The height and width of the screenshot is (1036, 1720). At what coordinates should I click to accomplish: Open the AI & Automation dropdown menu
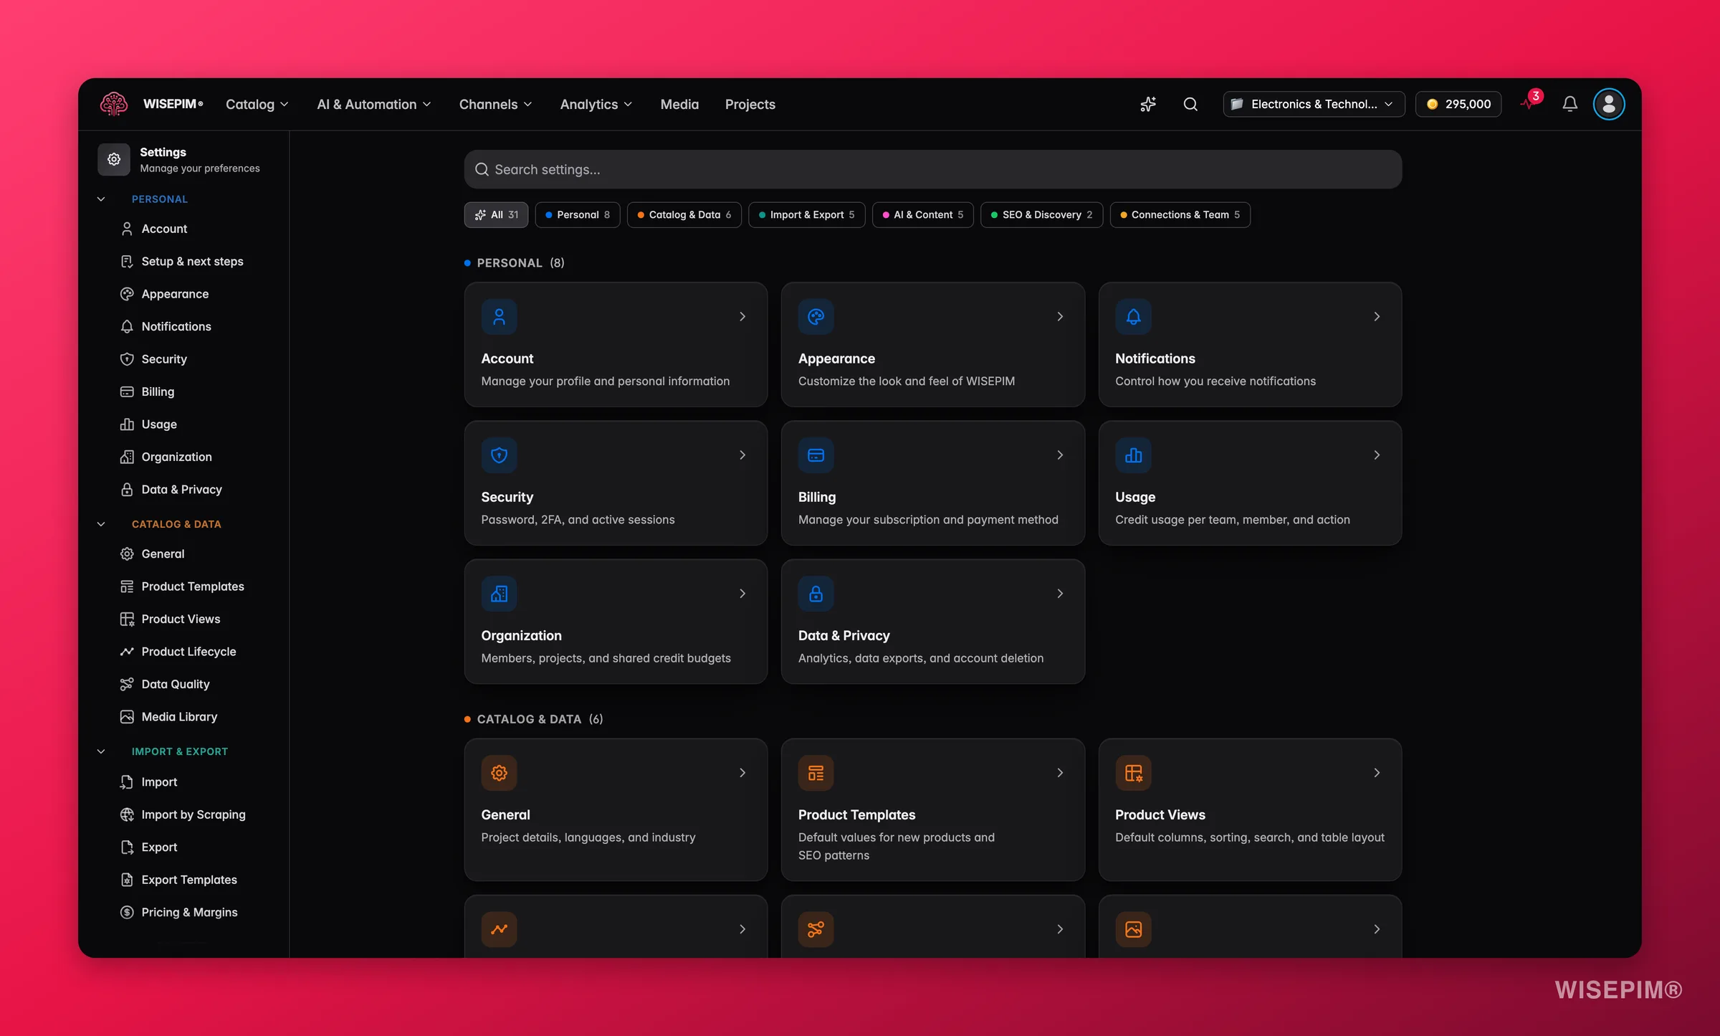point(374,104)
